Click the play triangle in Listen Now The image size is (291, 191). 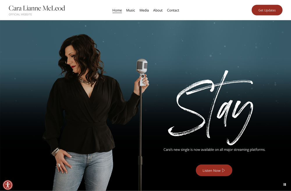(x=223, y=170)
